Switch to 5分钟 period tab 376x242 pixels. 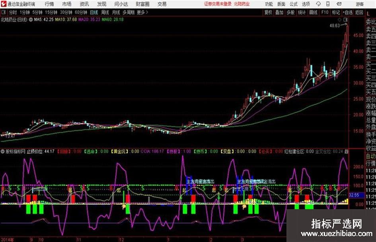pos(37,12)
